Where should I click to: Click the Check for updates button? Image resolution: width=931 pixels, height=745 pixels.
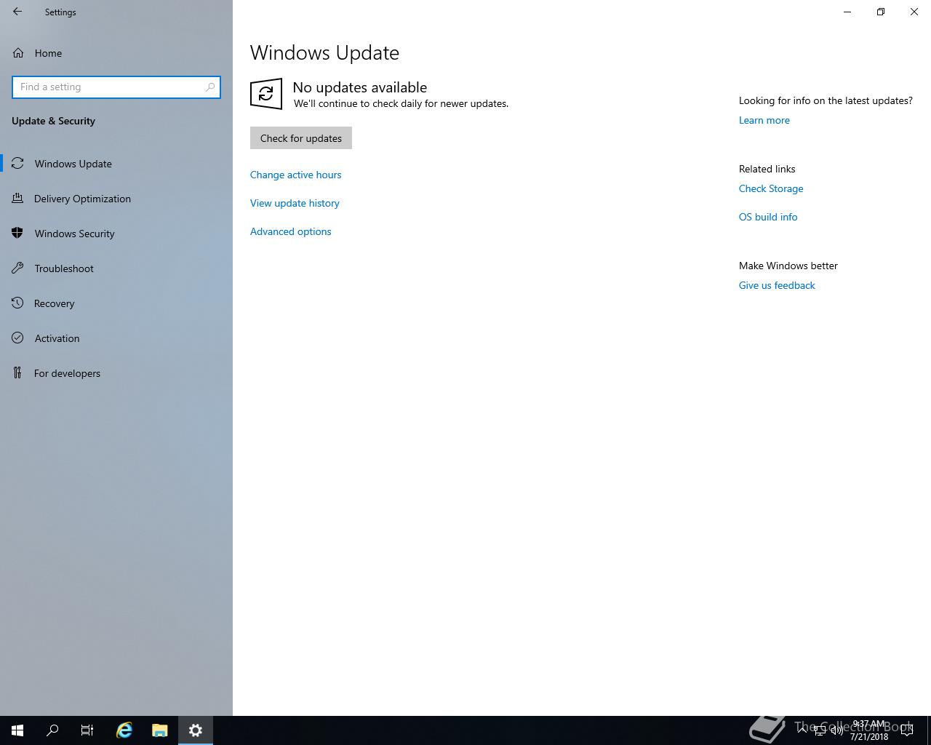pos(301,138)
